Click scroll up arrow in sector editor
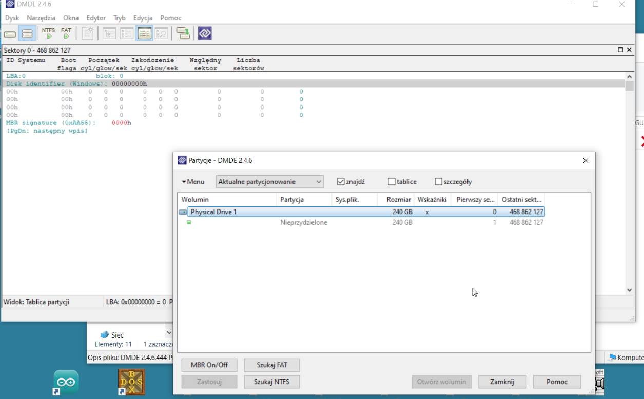 coord(629,76)
